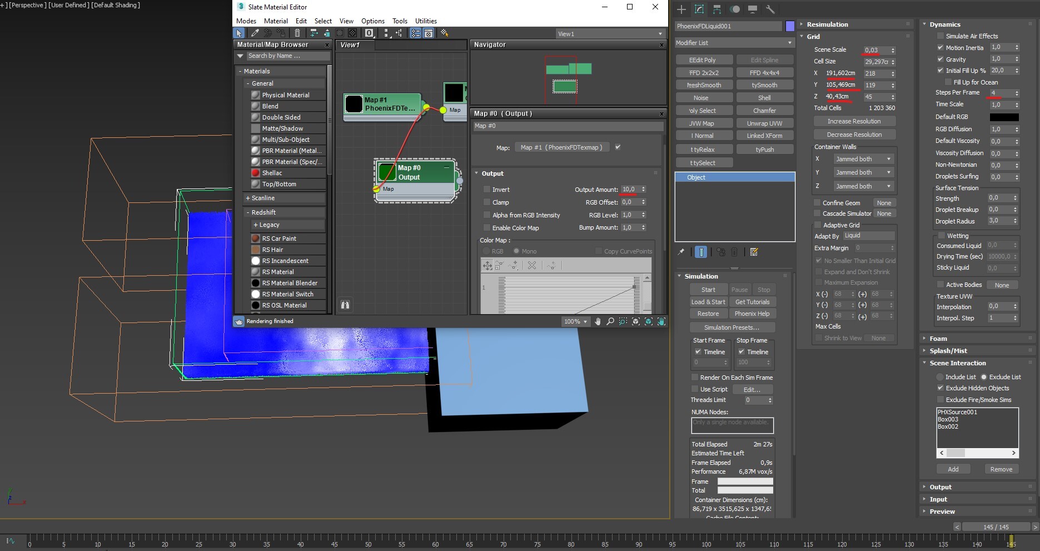The image size is (1040, 551).
Task: Click Zoom Extents Selected icon in Slate view
Action: 649,321
